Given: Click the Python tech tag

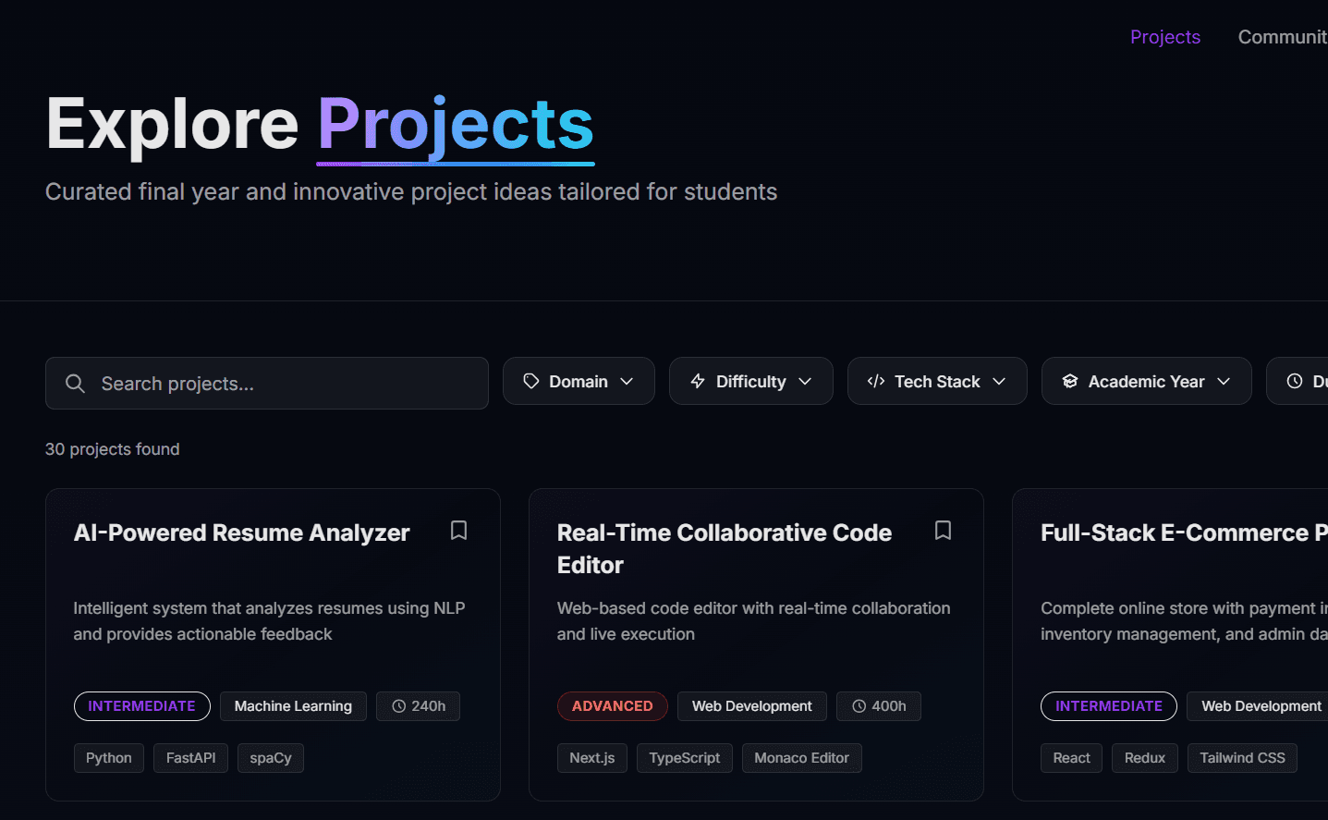Looking at the screenshot, I should click(x=108, y=757).
